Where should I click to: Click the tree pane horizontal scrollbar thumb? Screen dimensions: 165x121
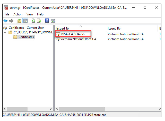(17, 109)
